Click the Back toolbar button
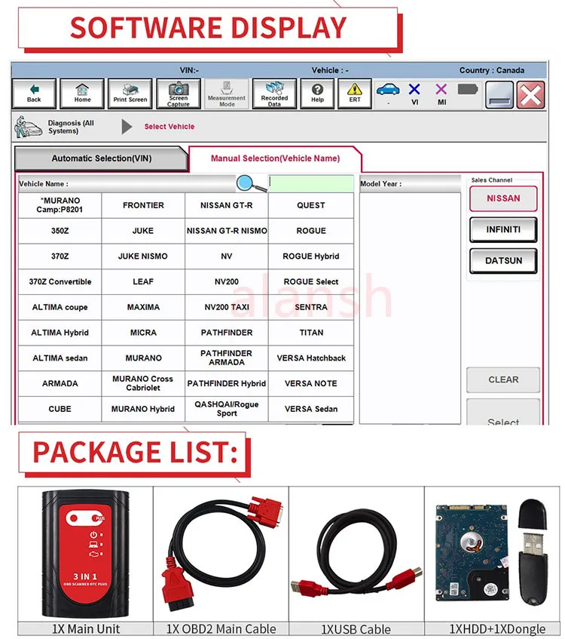 [x=34, y=94]
